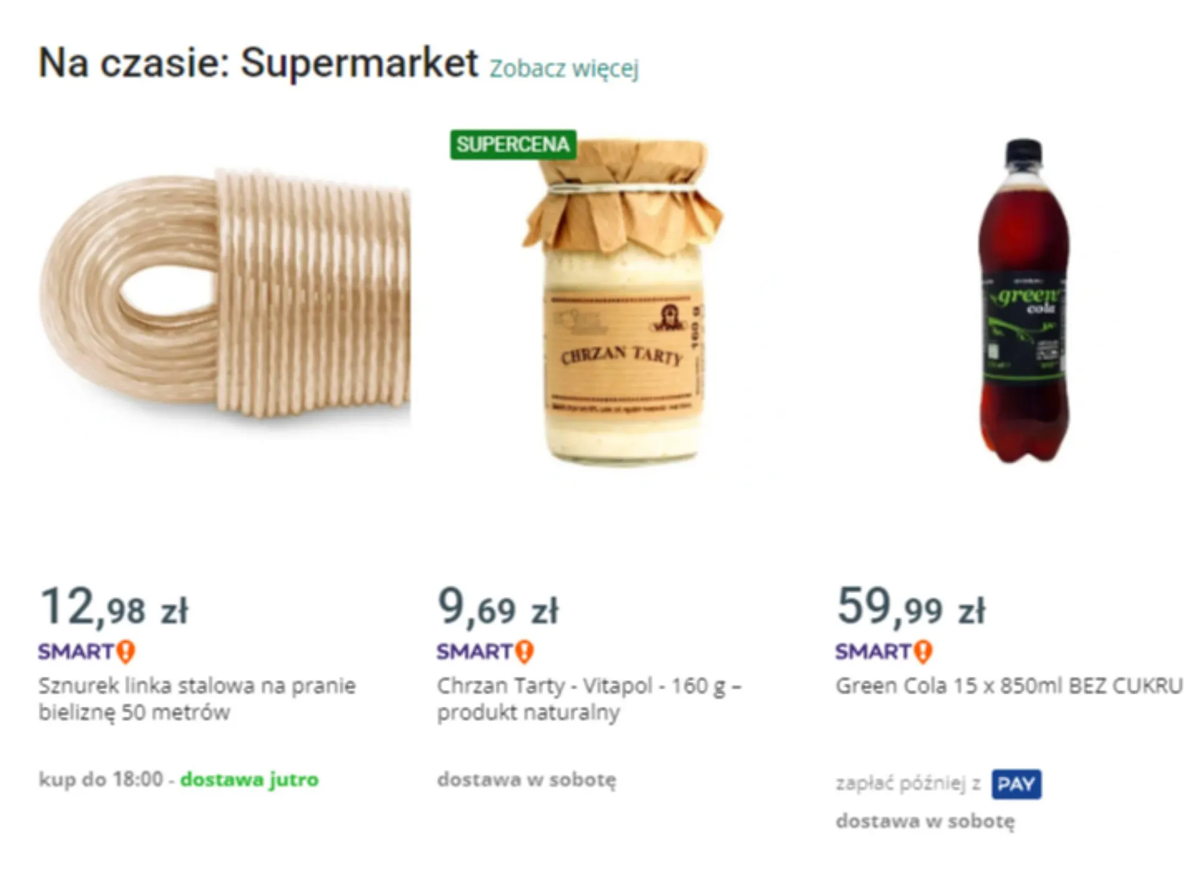Click the green 'dostawa jutro' delivery text
The image size is (1194, 869).
click(249, 779)
